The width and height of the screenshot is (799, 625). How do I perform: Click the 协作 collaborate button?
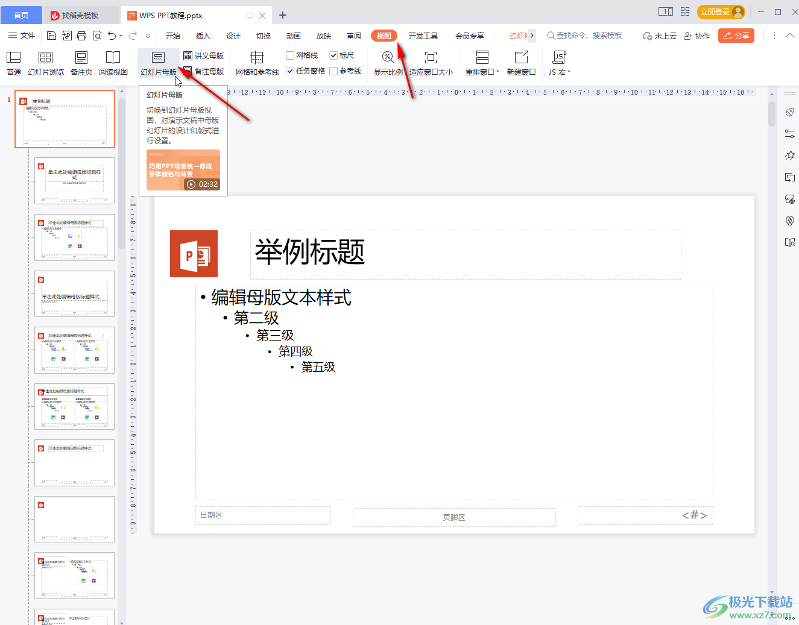click(x=696, y=36)
